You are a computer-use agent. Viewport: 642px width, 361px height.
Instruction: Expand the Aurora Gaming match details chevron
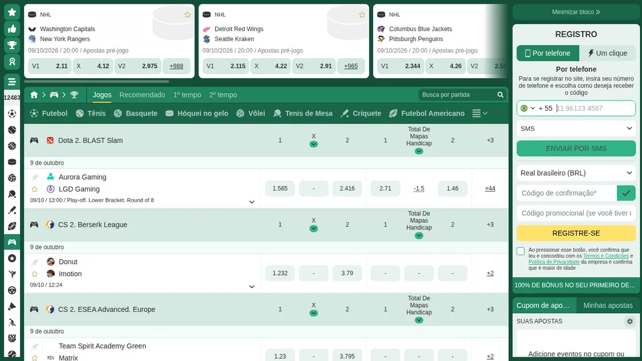click(x=252, y=202)
